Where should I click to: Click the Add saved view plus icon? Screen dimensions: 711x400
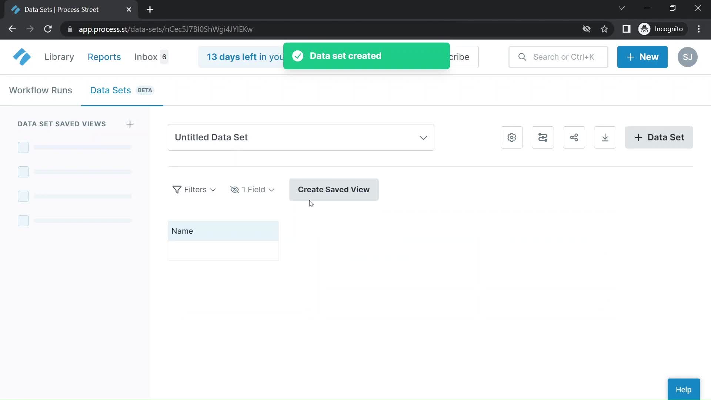[x=129, y=124]
